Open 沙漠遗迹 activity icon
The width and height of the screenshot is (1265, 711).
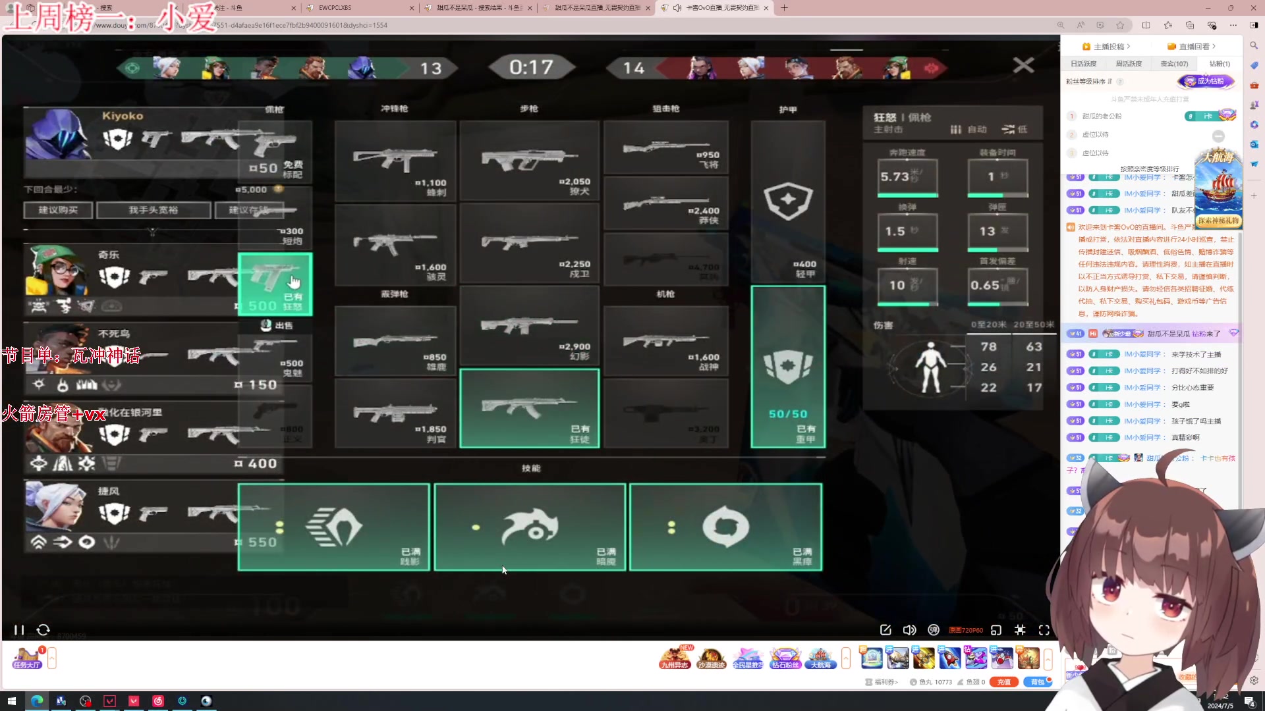point(712,658)
